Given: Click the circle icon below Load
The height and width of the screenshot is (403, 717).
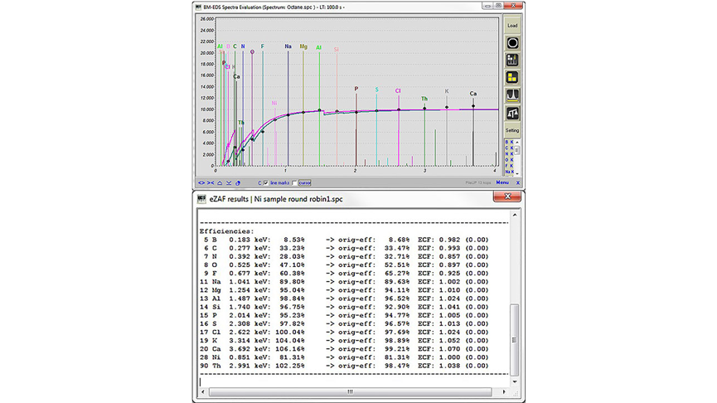Looking at the screenshot, I should (x=512, y=43).
